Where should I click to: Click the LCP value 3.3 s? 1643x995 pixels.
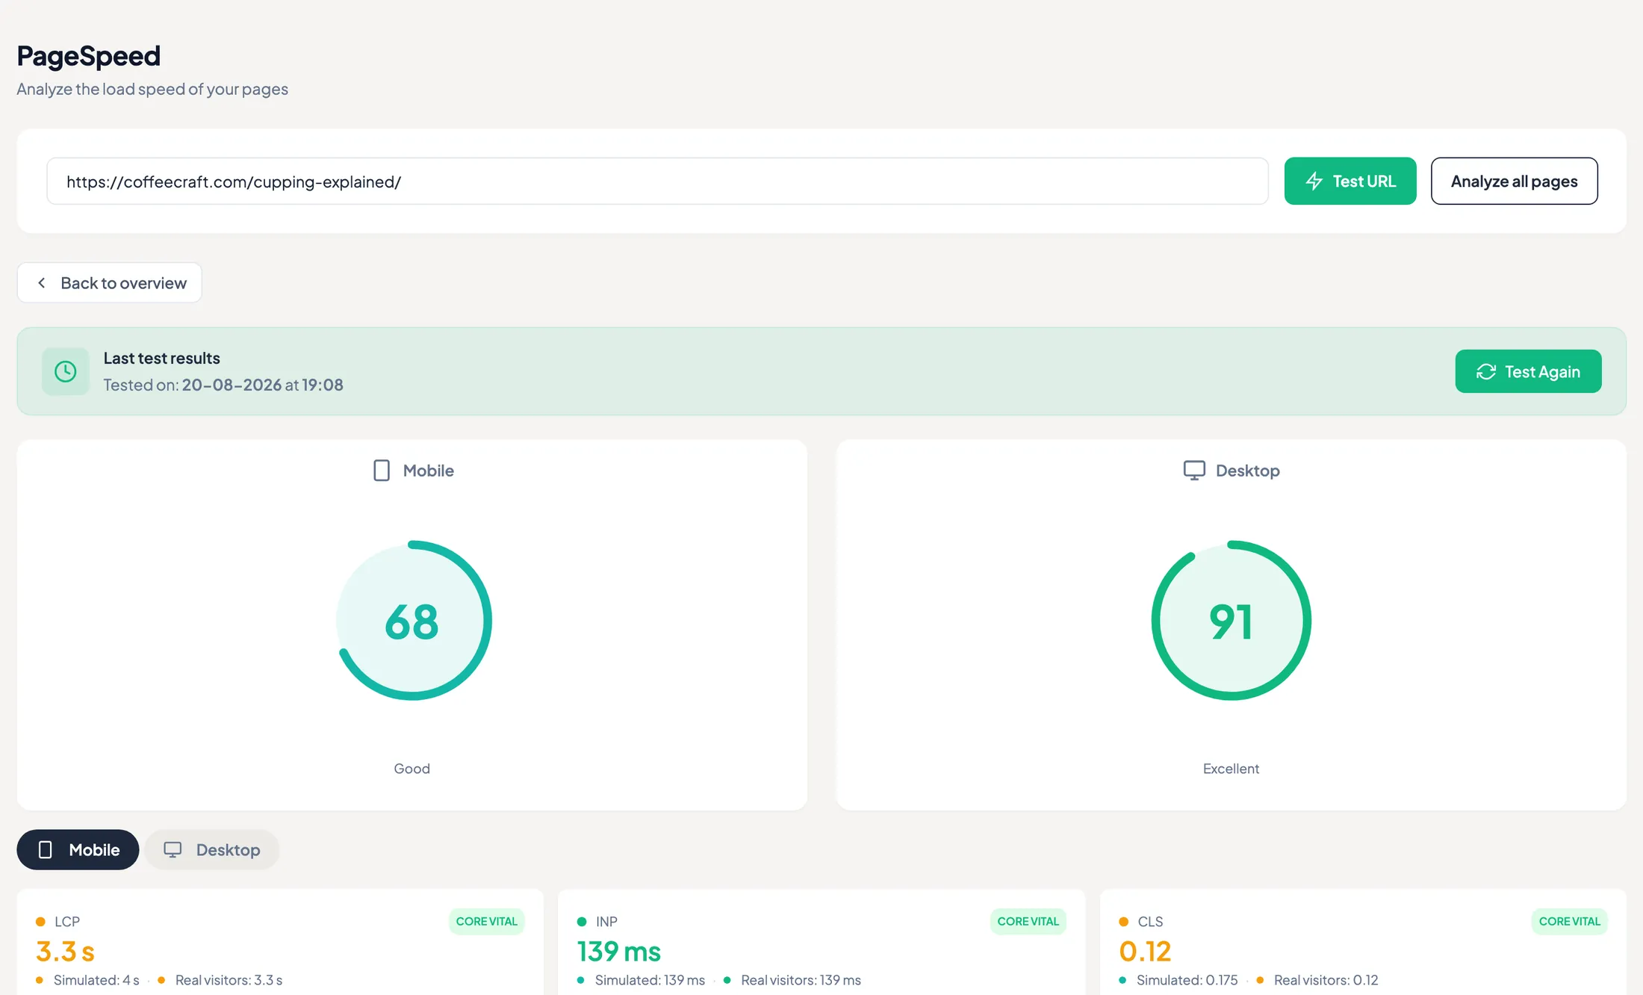click(x=65, y=951)
